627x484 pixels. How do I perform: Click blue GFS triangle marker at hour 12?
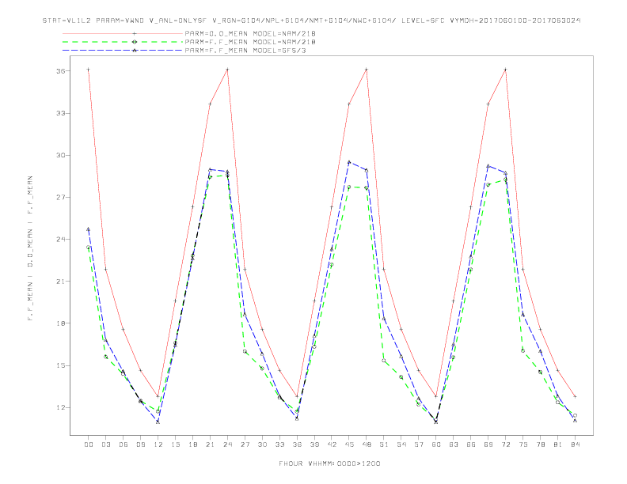[x=158, y=422]
